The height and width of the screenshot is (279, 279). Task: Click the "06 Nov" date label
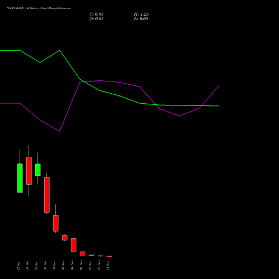coord(81,265)
